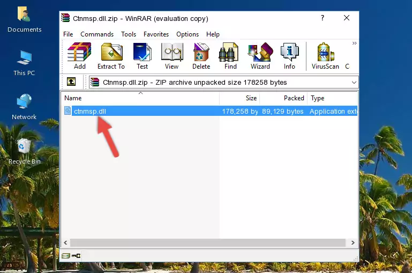Click the ctnmsp.dll file icon
The width and height of the screenshot is (412, 273).
pyautogui.click(x=68, y=110)
